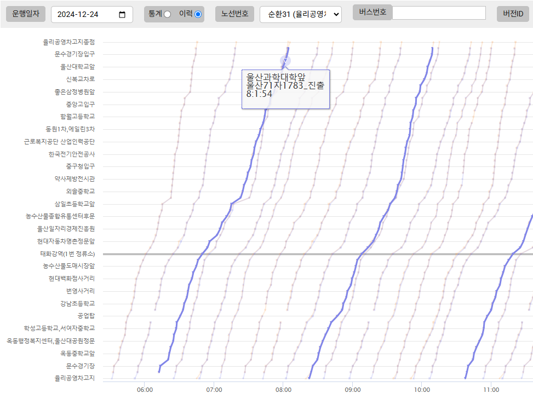Click the 노선번호 label button
The width and height of the screenshot is (533, 399).
click(x=234, y=14)
